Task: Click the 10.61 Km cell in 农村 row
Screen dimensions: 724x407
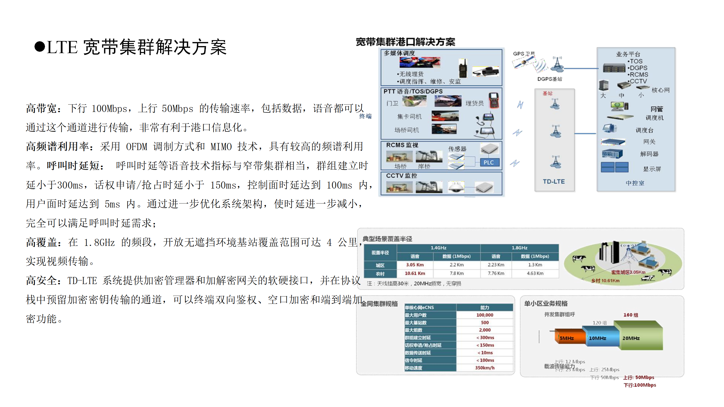Action: click(x=415, y=273)
